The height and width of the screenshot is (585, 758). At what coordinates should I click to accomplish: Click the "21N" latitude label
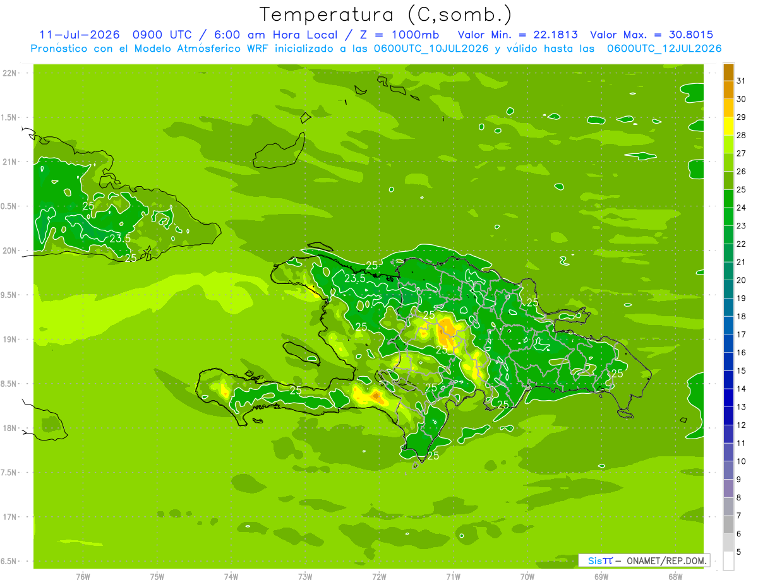pyautogui.click(x=9, y=162)
